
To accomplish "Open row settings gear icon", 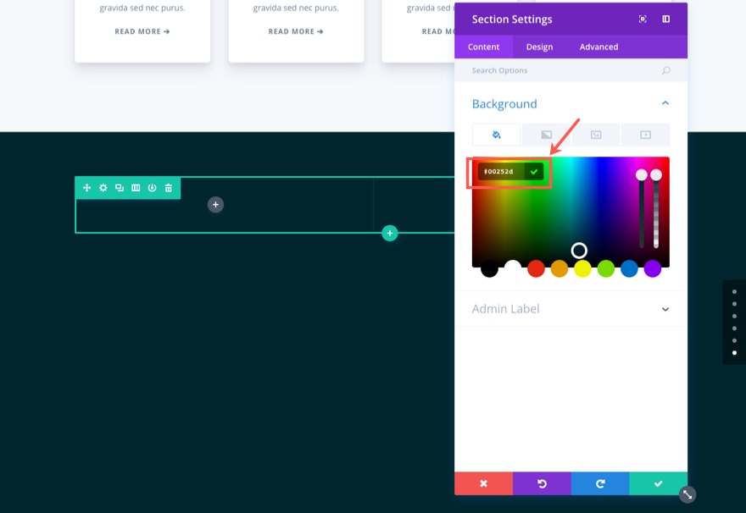I will click(x=103, y=188).
